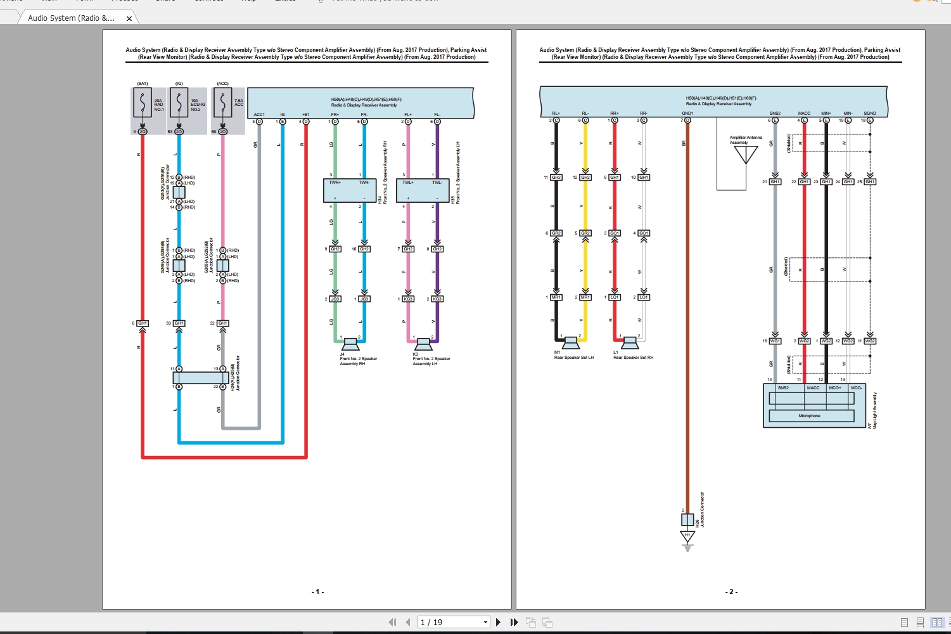Click the FR+ terminal label
The width and height of the screenshot is (951, 634).
[x=335, y=115]
